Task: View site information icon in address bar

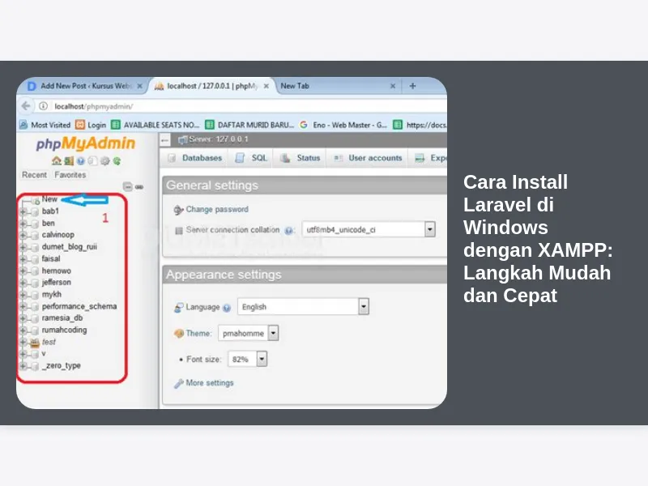Action: coord(43,106)
